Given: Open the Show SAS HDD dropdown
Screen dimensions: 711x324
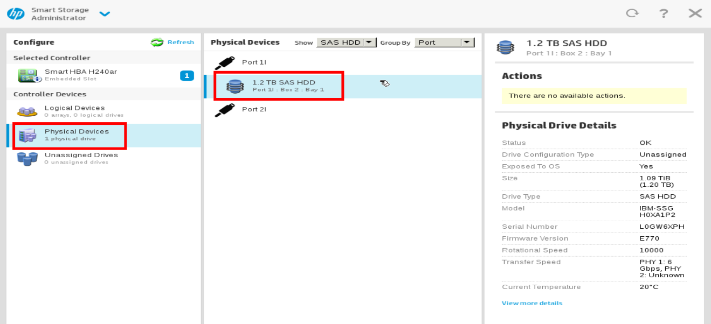Looking at the screenshot, I should pos(346,43).
